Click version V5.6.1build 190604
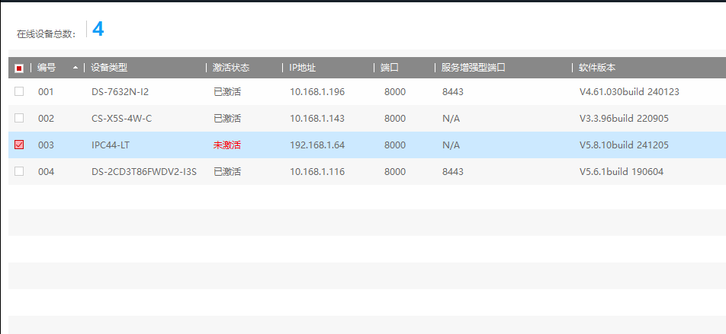This screenshot has height=334, width=726. click(622, 172)
